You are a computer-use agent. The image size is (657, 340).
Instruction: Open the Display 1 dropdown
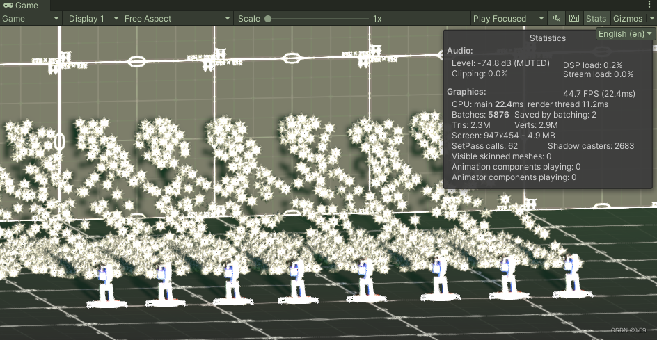pyautogui.click(x=93, y=18)
